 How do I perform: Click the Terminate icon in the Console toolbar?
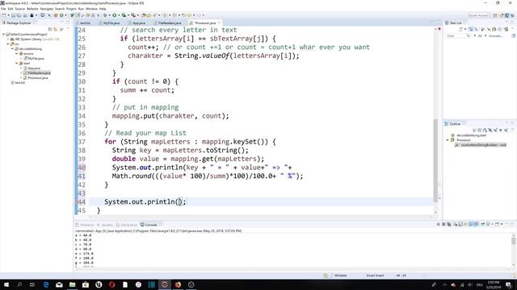coord(438,224)
